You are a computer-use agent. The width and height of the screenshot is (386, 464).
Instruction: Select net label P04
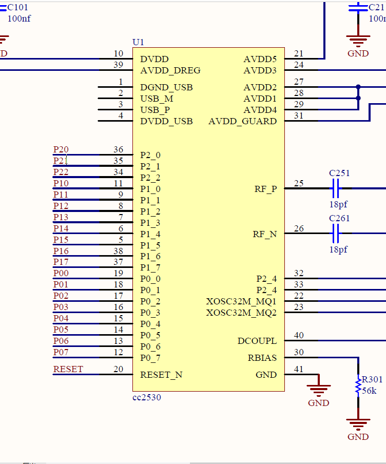coord(61,318)
